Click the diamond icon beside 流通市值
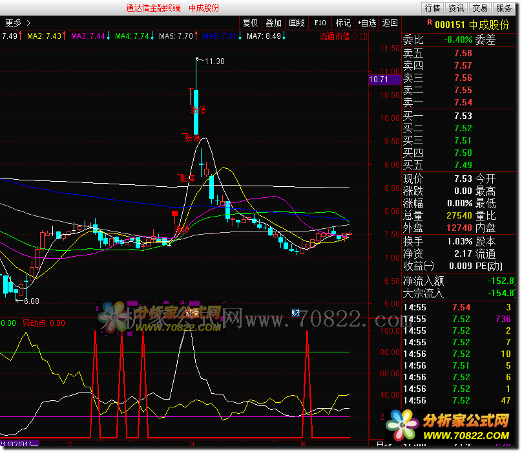This screenshot has width=522, height=452. 355,37
